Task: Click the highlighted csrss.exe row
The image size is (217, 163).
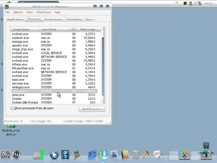Action: pos(55,91)
